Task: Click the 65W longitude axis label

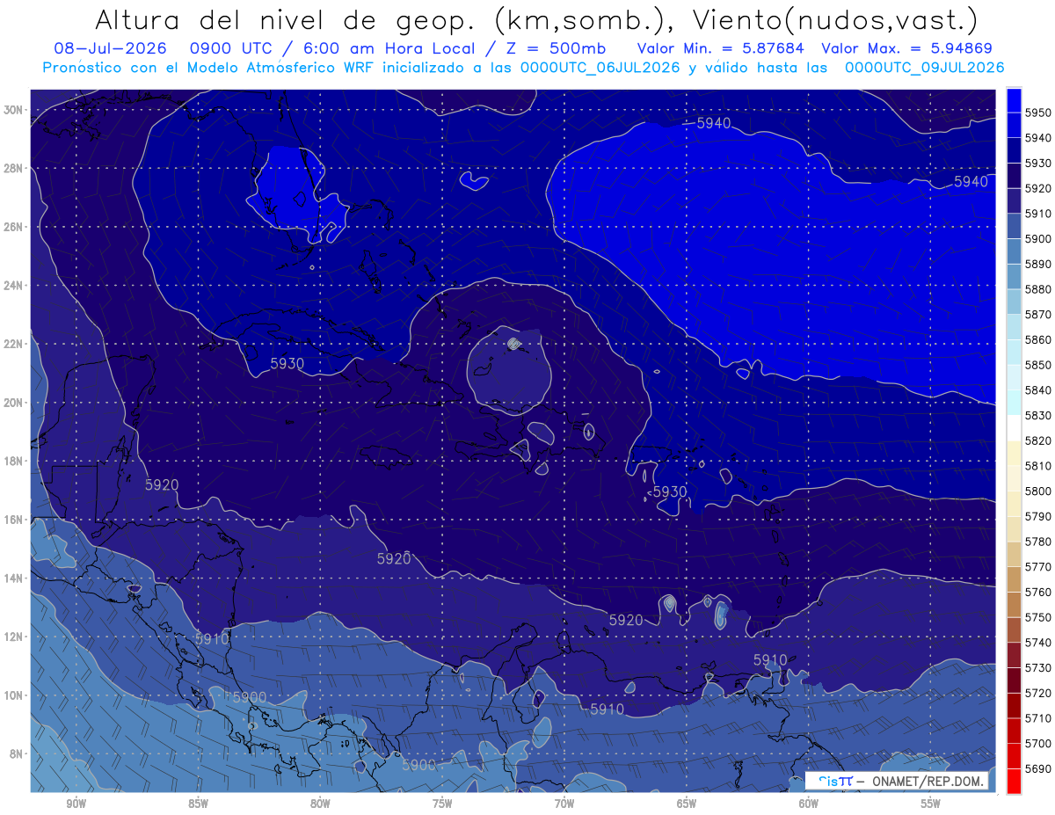Action: (687, 804)
